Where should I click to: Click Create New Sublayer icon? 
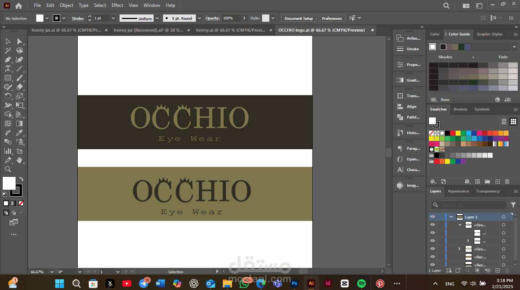pyautogui.click(x=488, y=270)
